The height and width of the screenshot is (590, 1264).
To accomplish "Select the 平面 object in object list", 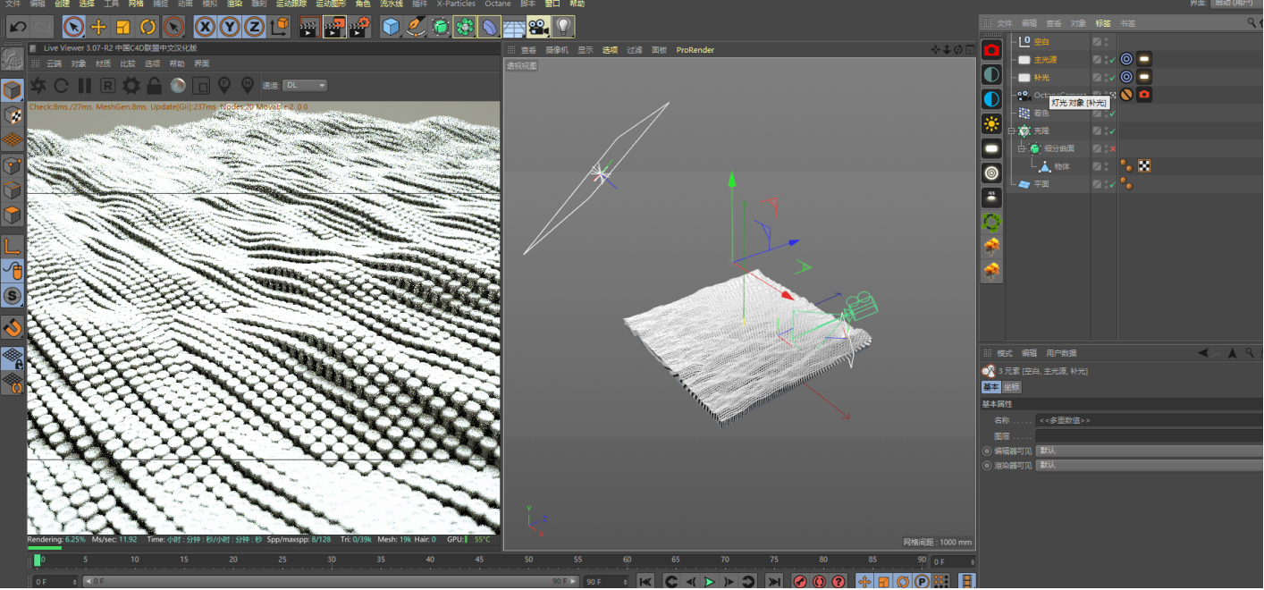I will (x=1041, y=184).
